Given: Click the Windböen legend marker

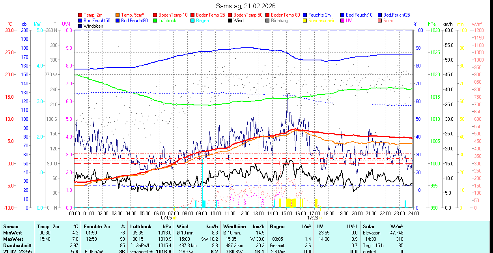Looking at the screenshot, I should pyautogui.click(x=80, y=26).
